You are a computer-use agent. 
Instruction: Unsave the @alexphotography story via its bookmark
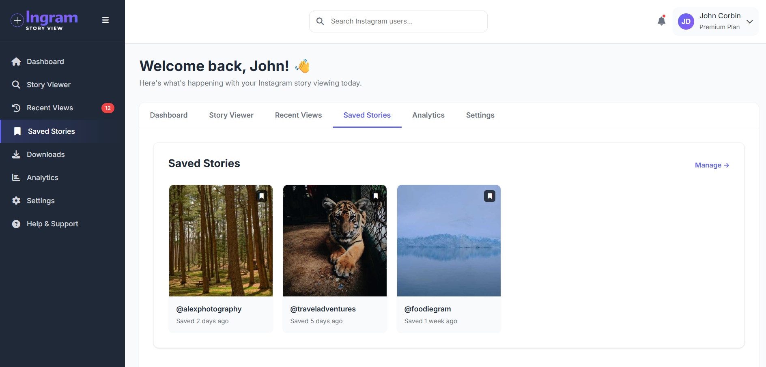(261, 196)
